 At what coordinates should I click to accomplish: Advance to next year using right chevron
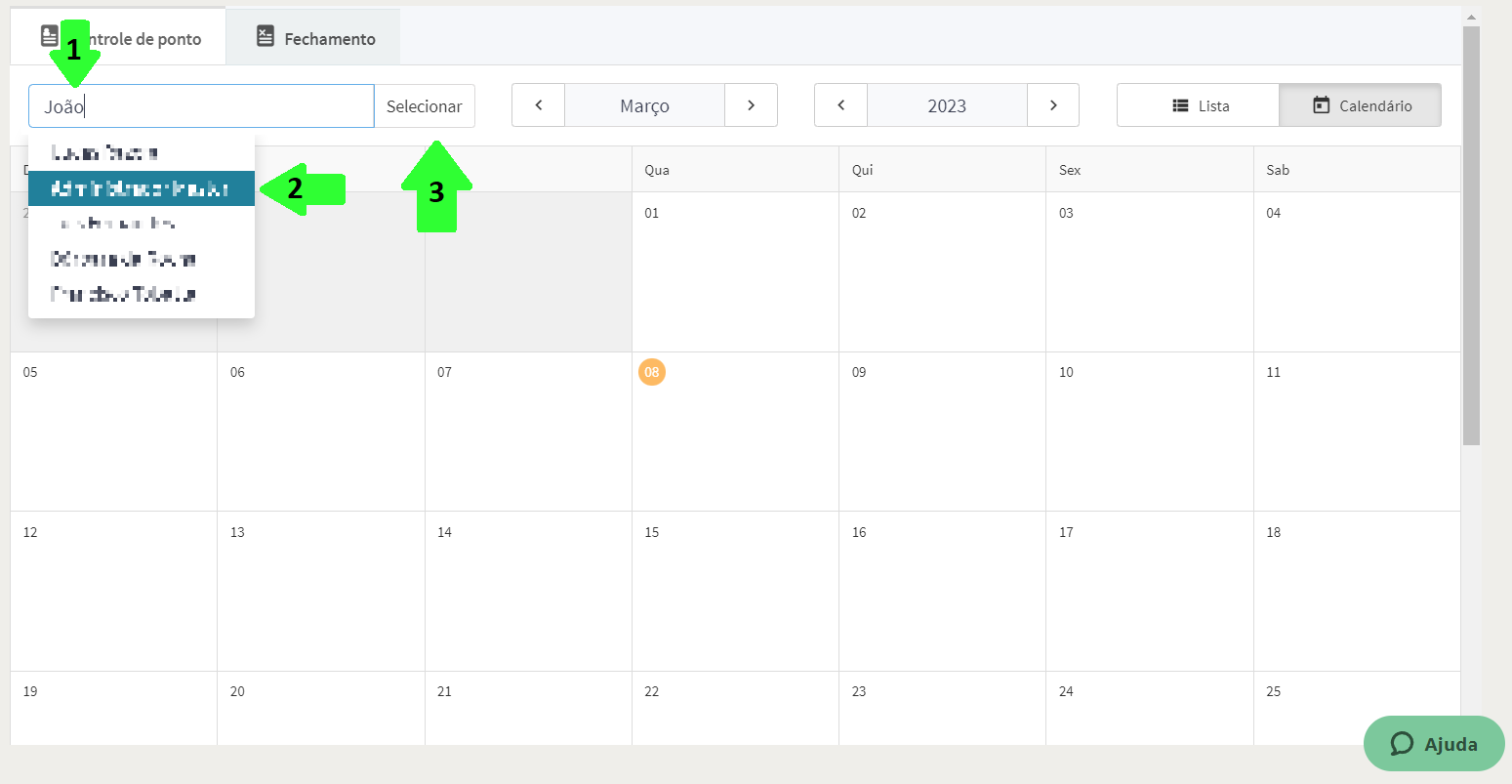tap(1053, 105)
